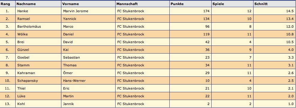Select the Bartholomäus surname cell
This screenshot has width=296, height=108.
point(38,26)
